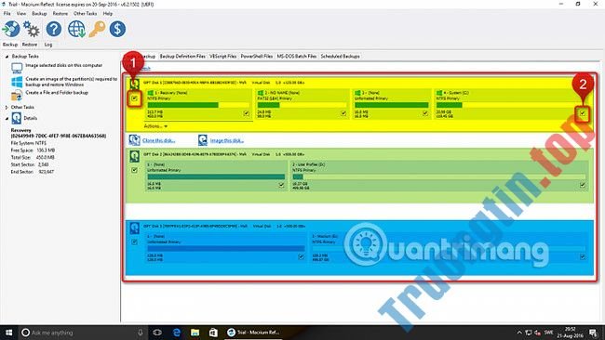Image resolution: width=605 pixels, height=340 pixels.
Task: Click the Image this disk icon
Action: pos(203,140)
